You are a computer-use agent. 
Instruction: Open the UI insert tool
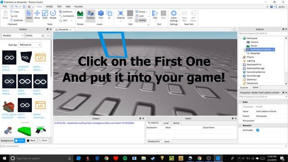click(x=109, y=15)
